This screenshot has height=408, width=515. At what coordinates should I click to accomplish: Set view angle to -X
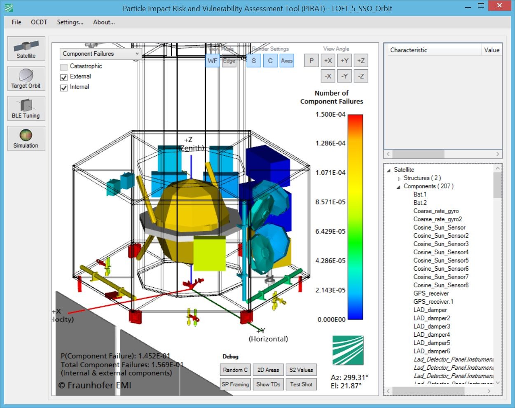pos(328,76)
